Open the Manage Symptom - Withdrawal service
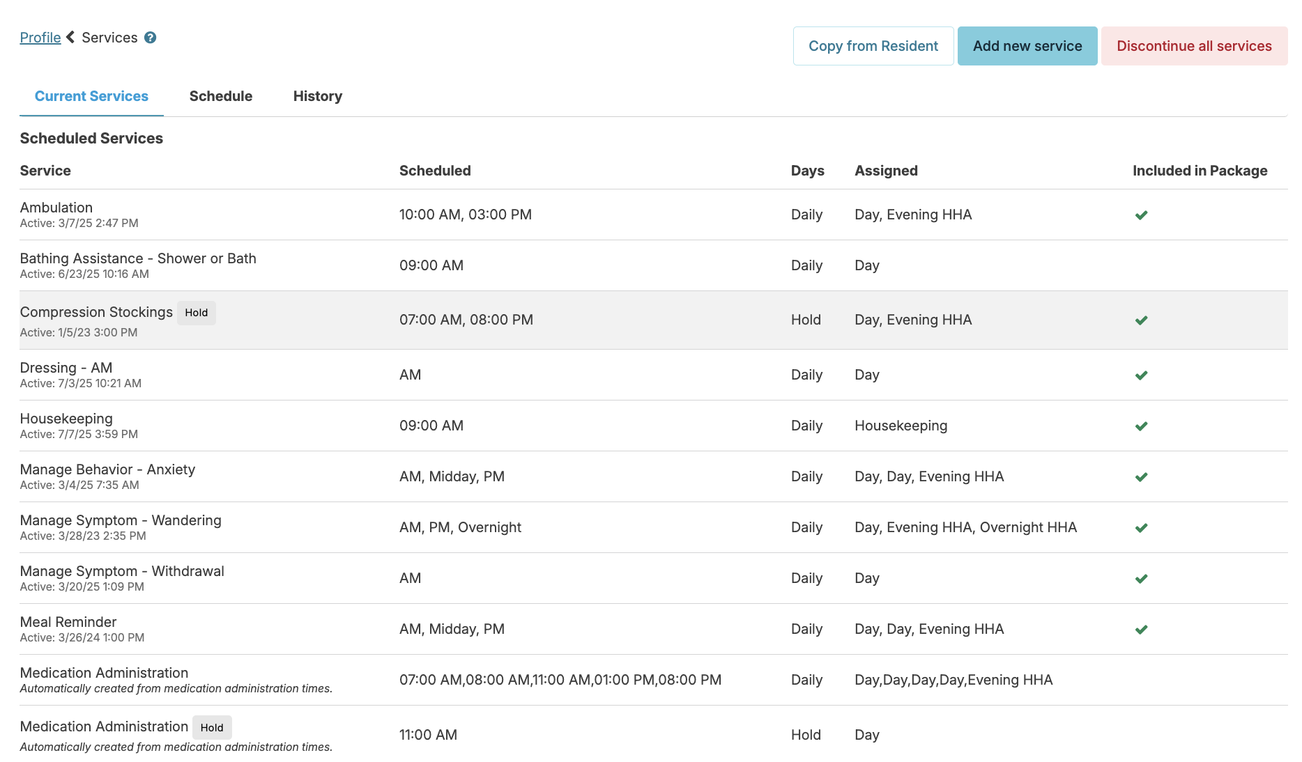This screenshot has height=762, width=1302. [x=654, y=578]
